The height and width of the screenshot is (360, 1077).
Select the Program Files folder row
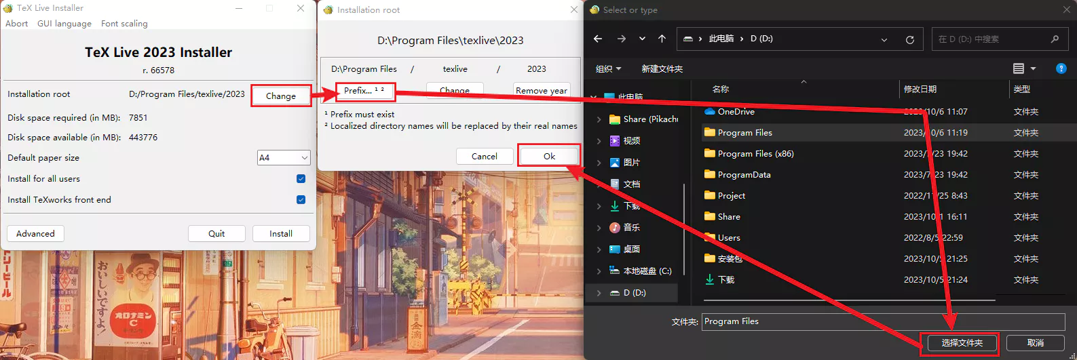889,133
